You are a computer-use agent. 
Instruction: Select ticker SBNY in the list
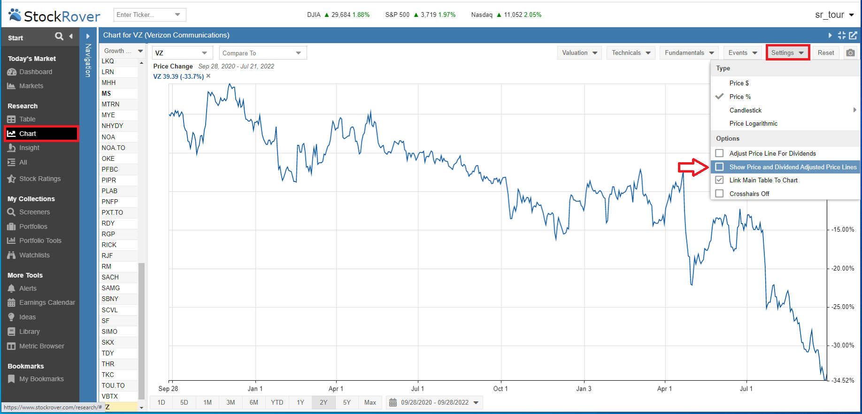(x=119, y=299)
